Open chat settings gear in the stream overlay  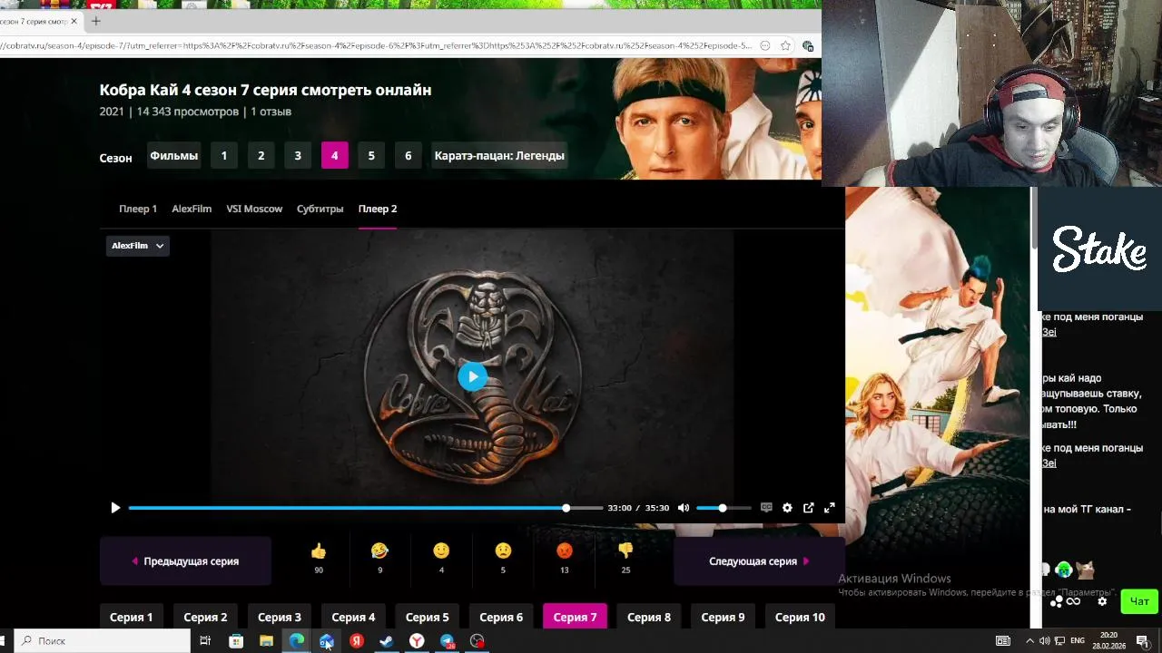pyautogui.click(x=1102, y=601)
